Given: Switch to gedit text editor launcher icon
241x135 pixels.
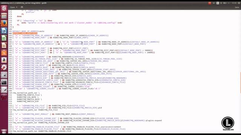Looking at the screenshot, I should (x=4, y=90).
